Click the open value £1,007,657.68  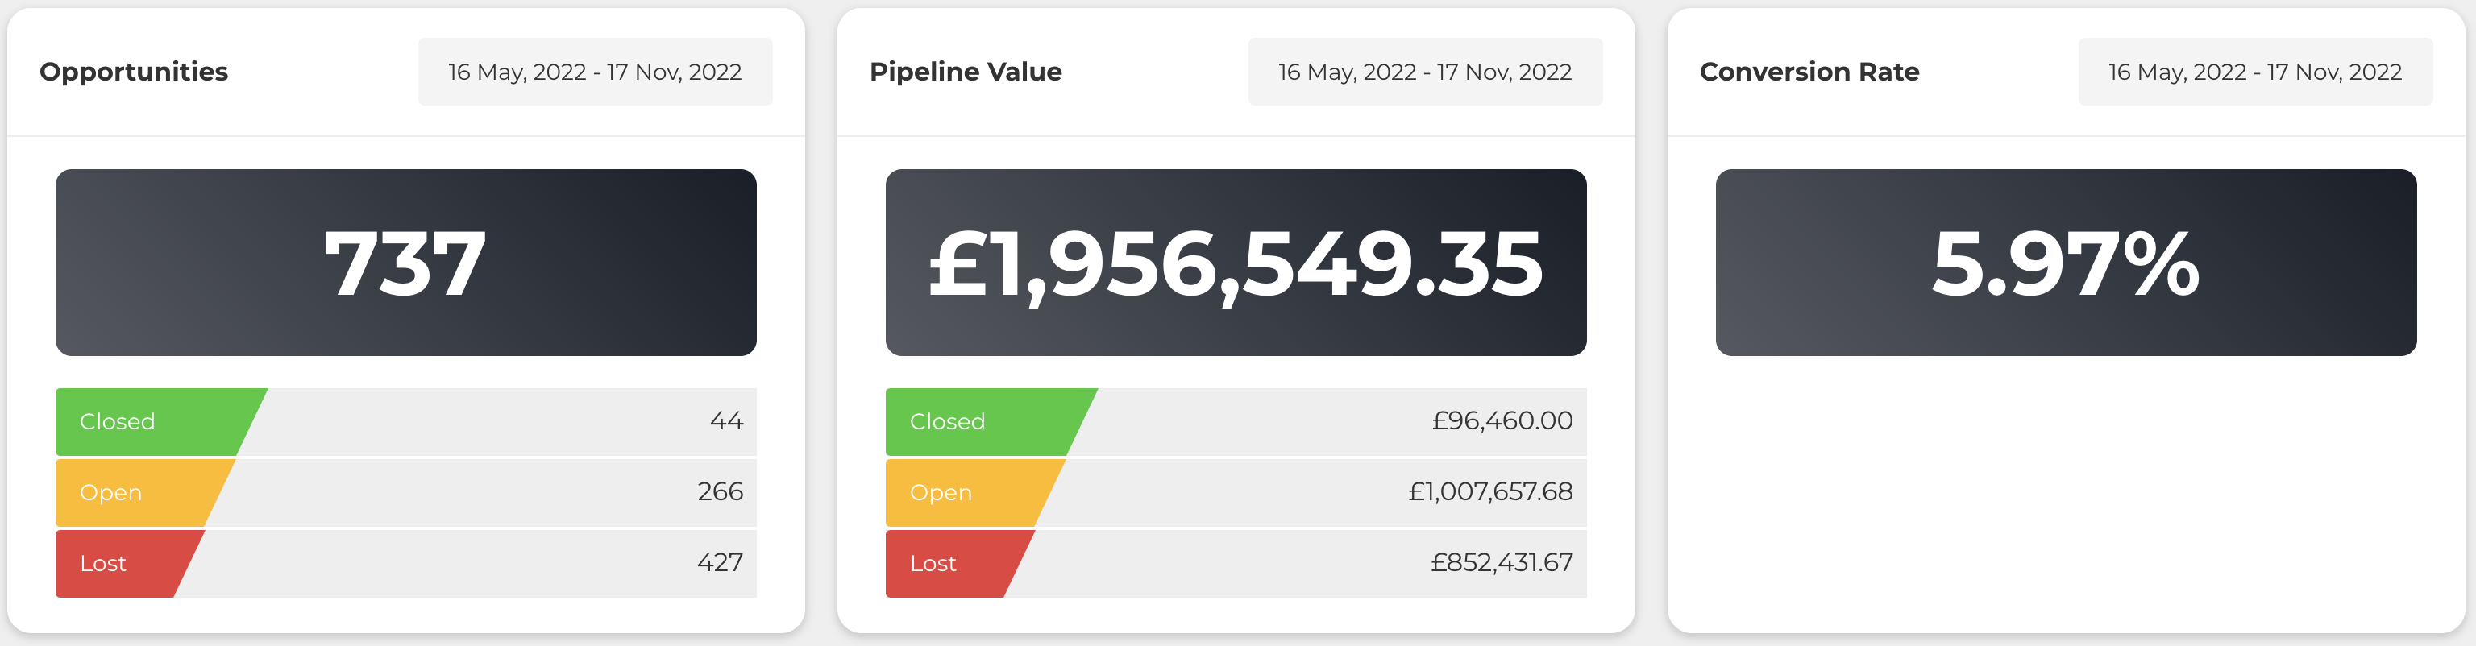pos(1489,491)
